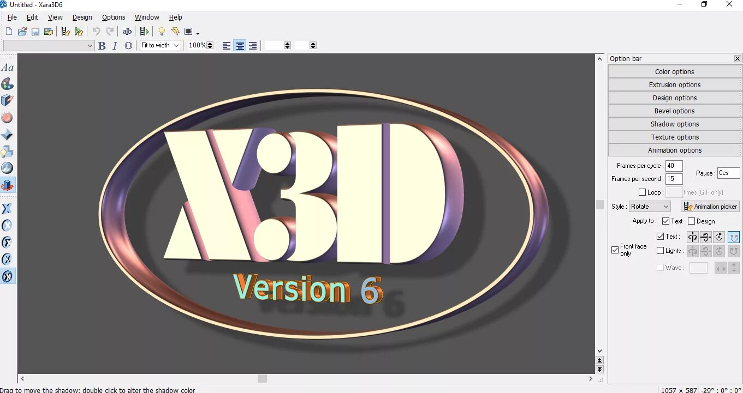Expand Extrusion options section
743x393 pixels.
point(675,85)
